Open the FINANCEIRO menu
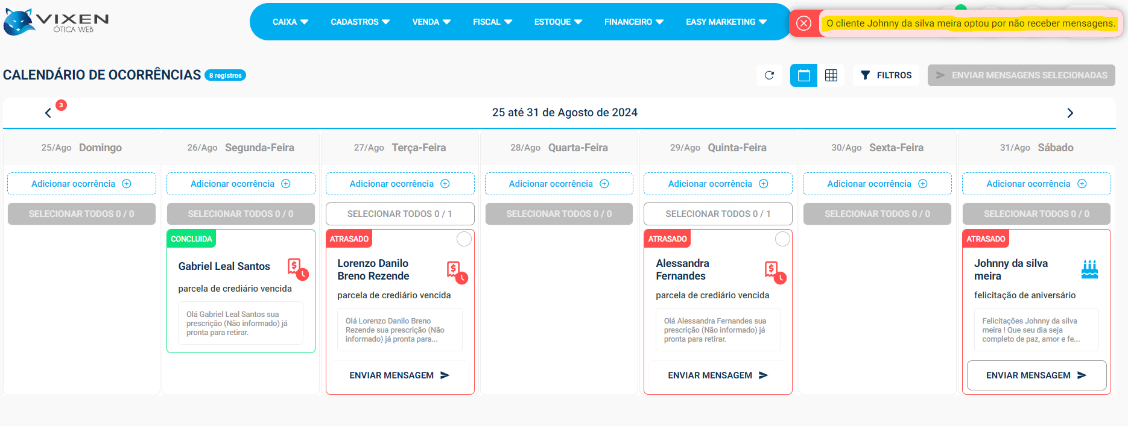The width and height of the screenshot is (1128, 426). pos(633,22)
